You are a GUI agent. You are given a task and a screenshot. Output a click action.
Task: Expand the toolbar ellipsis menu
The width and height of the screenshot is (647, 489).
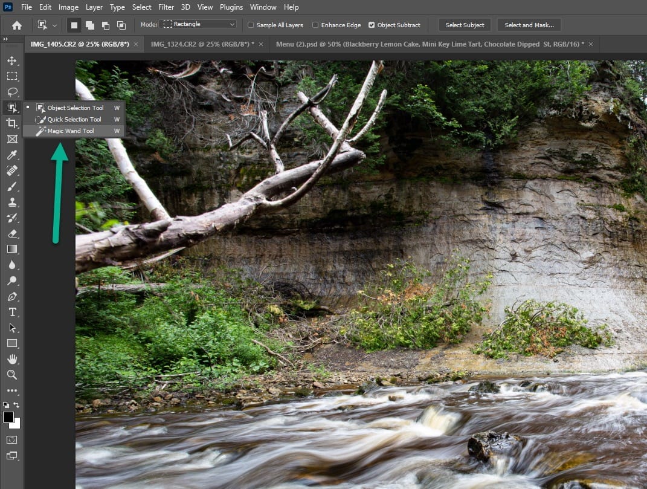point(12,390)
